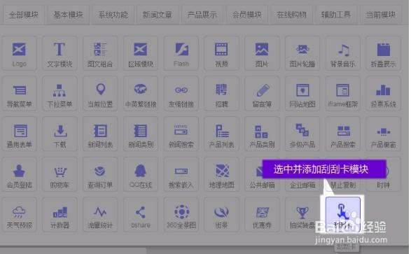Click the 企业邮箱 module label
The image size is (411, 254).
tap(302, 185)
